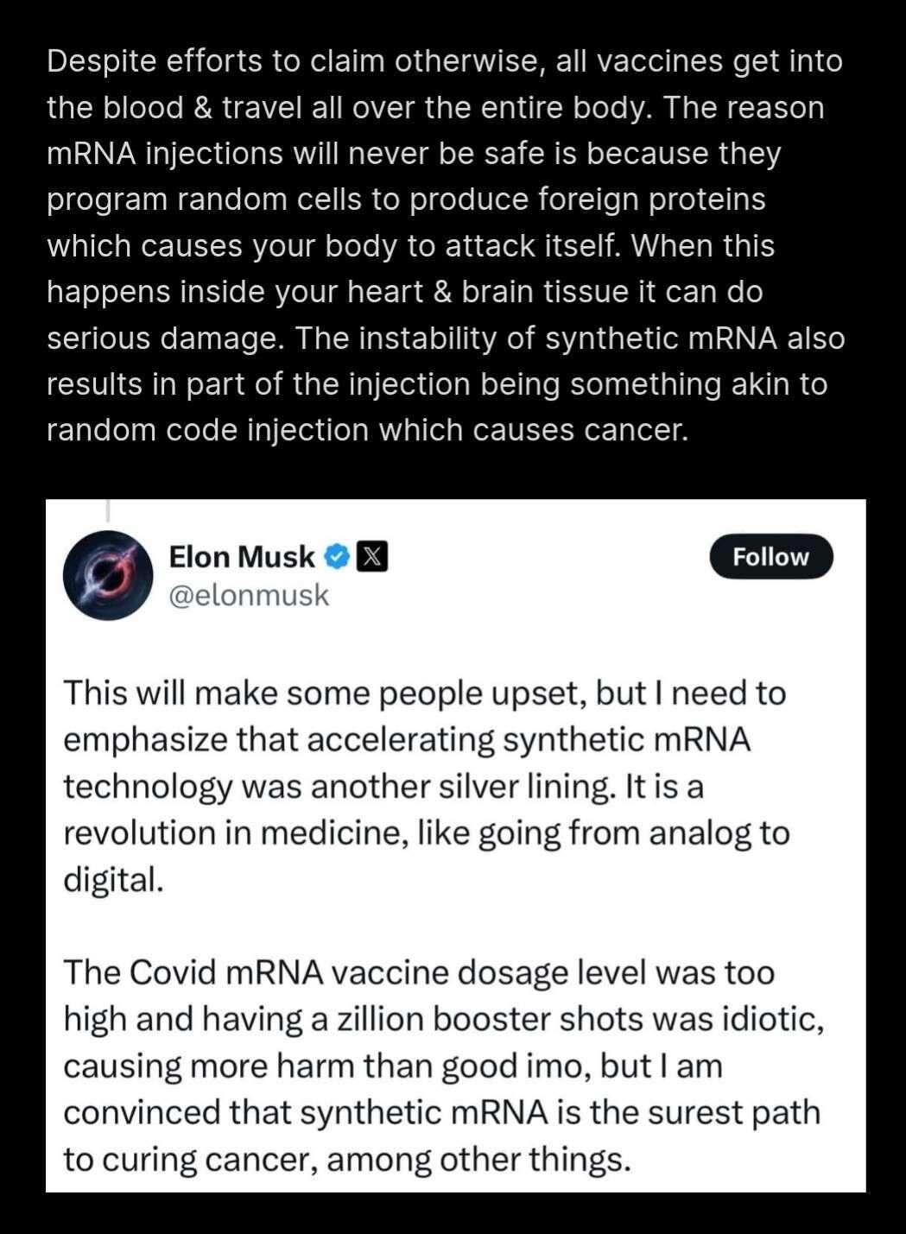Image resolution: width=906 pixels, height=1234 pixels.
Task: Click the X affiliate badge icon
Action: click(371, 557)
